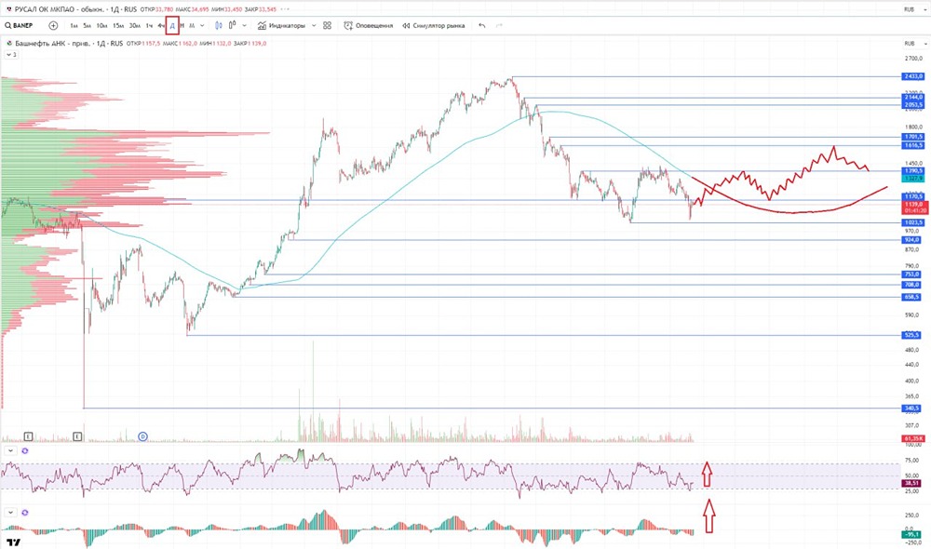
Task: Select the 4ч timeframe
Action: pyautogui.click(x=161, y=25)
